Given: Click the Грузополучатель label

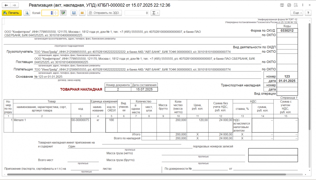Looking at the screenshot, I should click(20, 52).
